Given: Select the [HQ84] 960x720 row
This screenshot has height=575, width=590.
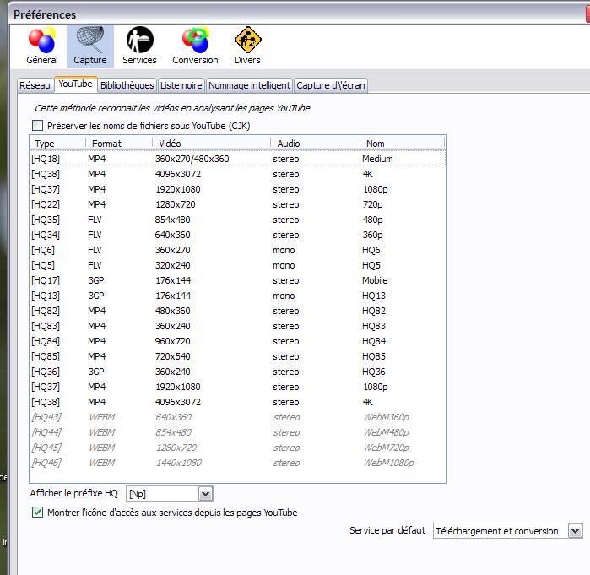Looking at the screenshot, I should 237,341.
